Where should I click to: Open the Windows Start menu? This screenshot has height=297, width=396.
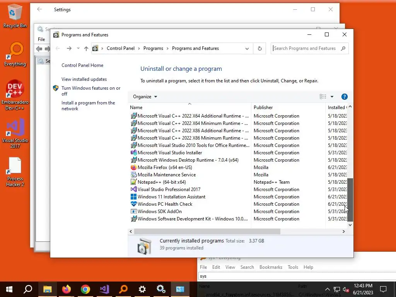(x=9, y=289)
